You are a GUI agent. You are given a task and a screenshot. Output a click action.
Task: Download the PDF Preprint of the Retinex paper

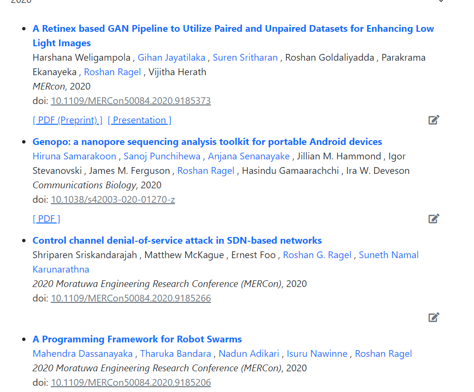(67, 120)
